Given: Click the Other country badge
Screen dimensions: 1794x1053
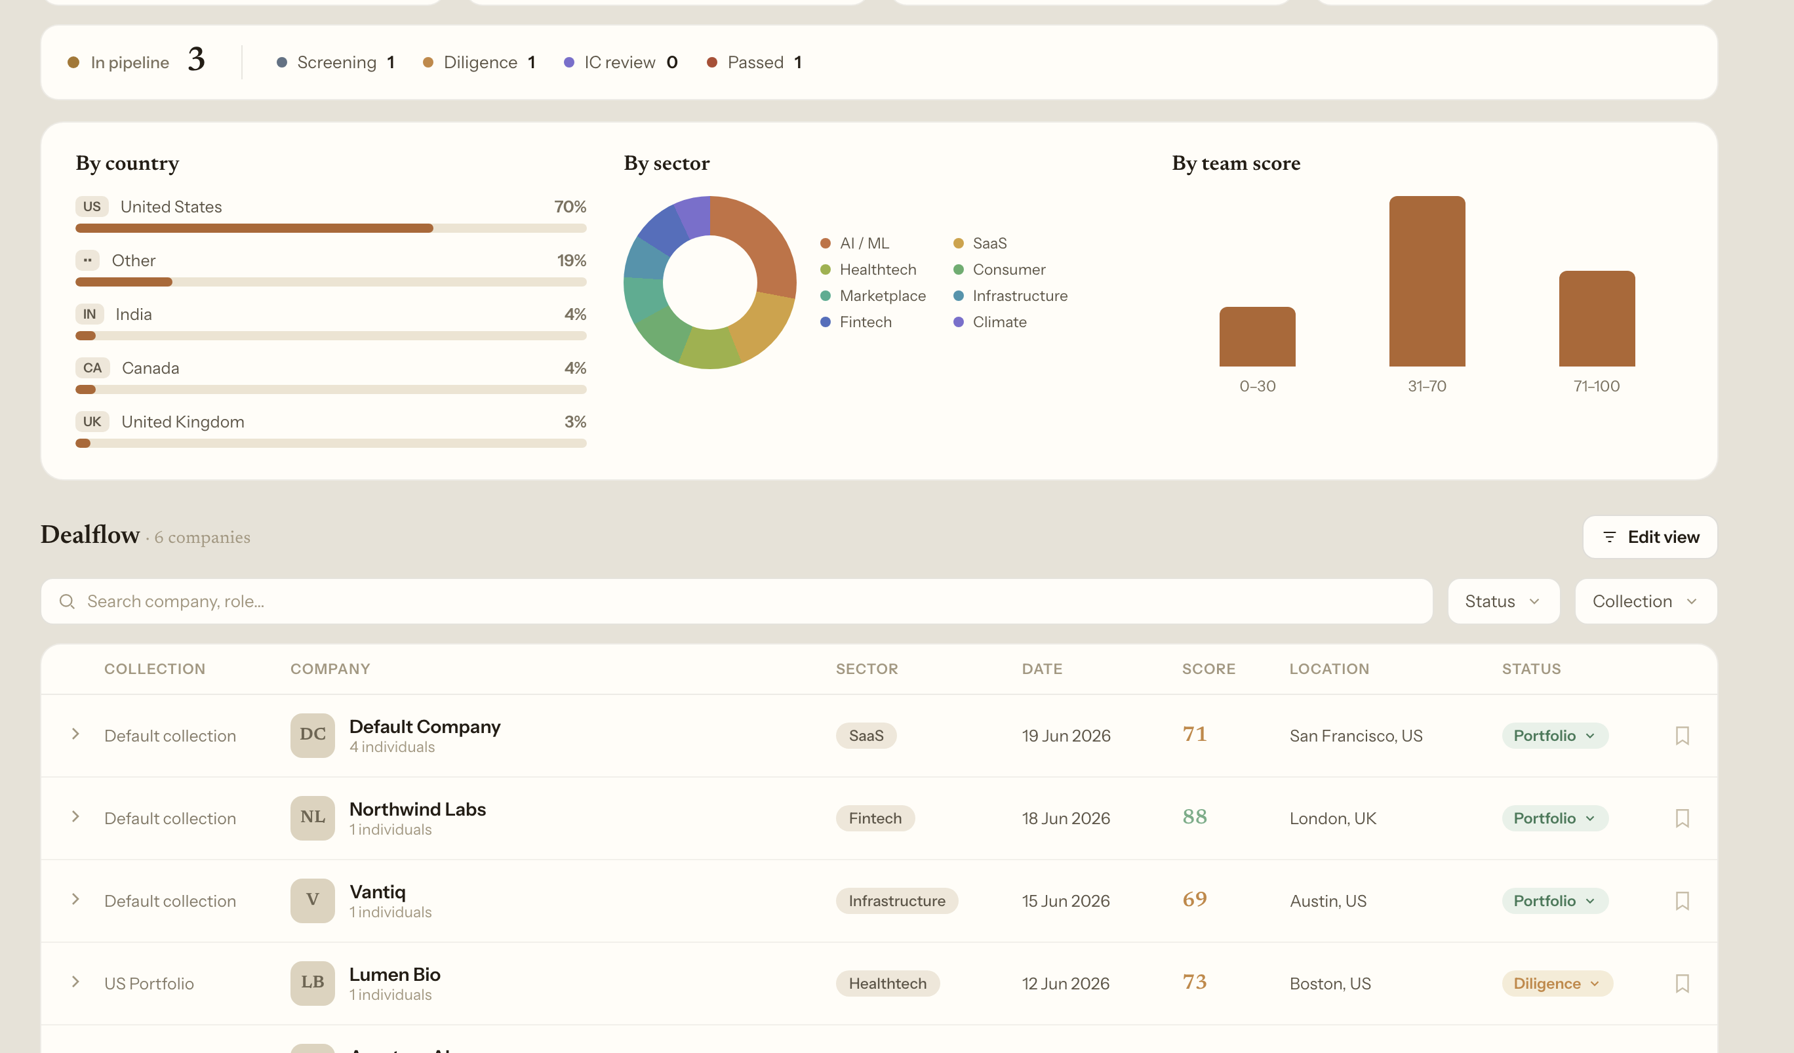Looking at the screenshot, I should [x=88, y=260].
